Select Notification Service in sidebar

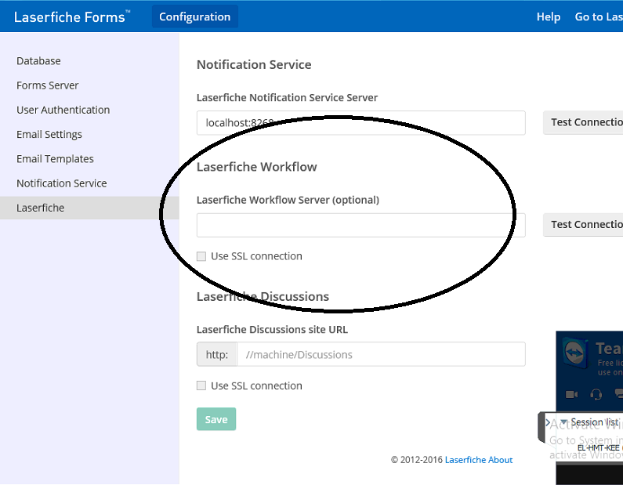pyautogui.click(x=62, y=183)
